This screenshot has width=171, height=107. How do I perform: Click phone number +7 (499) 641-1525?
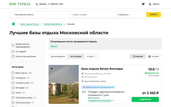[55, 4]
